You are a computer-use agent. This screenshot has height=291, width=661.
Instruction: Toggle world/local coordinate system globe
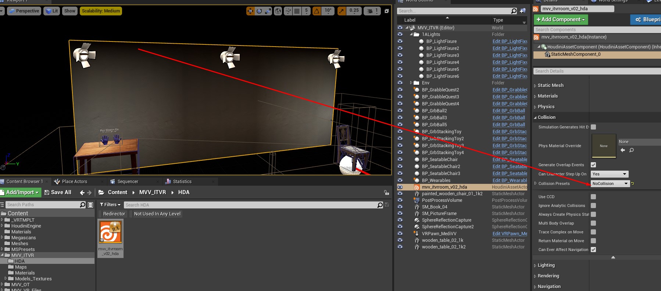click(278, 11)
